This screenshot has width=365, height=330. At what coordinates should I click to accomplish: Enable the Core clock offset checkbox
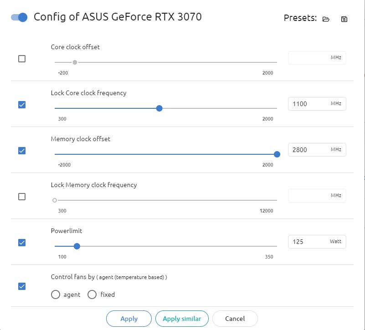click(x=22, y=59)
